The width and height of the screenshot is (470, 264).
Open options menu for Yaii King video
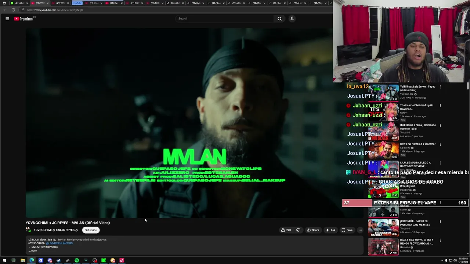tap(440, 87)
